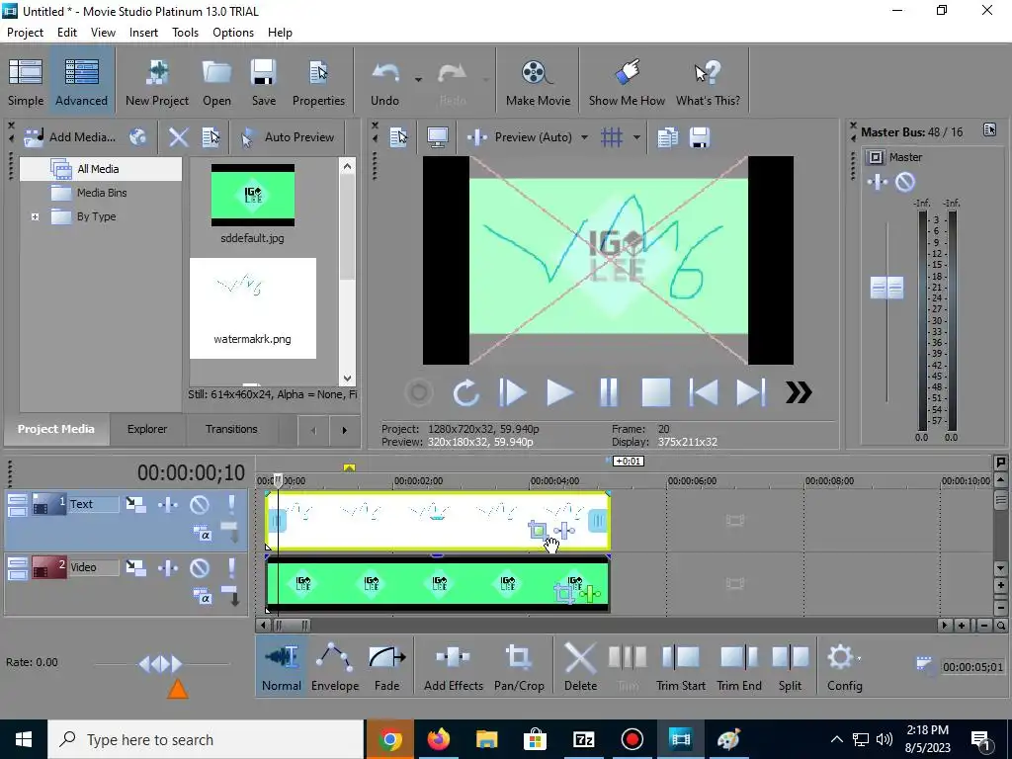Go to end of project
Viewport: 1012px width, 759px height.
coord(751,391)
